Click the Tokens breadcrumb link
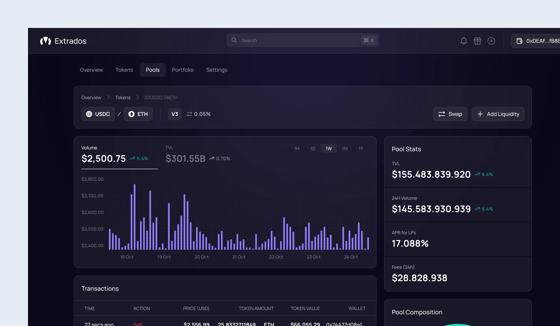Image resolution: width=560 pixels, height=326 pixels. (123, 97)
